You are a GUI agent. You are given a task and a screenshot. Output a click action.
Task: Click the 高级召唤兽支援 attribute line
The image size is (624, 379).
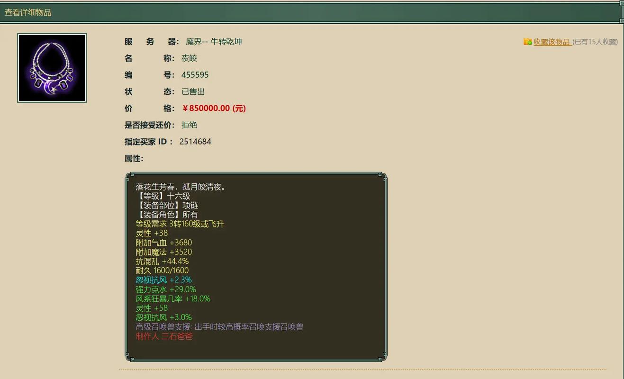pos(220,326)
